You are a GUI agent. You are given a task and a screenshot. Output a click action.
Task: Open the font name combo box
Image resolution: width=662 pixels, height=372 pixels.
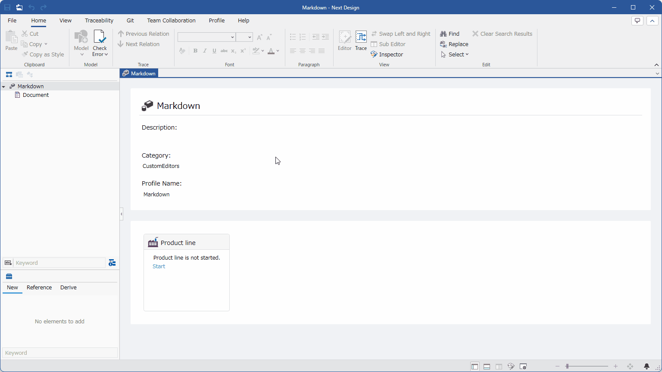(206, 37)
